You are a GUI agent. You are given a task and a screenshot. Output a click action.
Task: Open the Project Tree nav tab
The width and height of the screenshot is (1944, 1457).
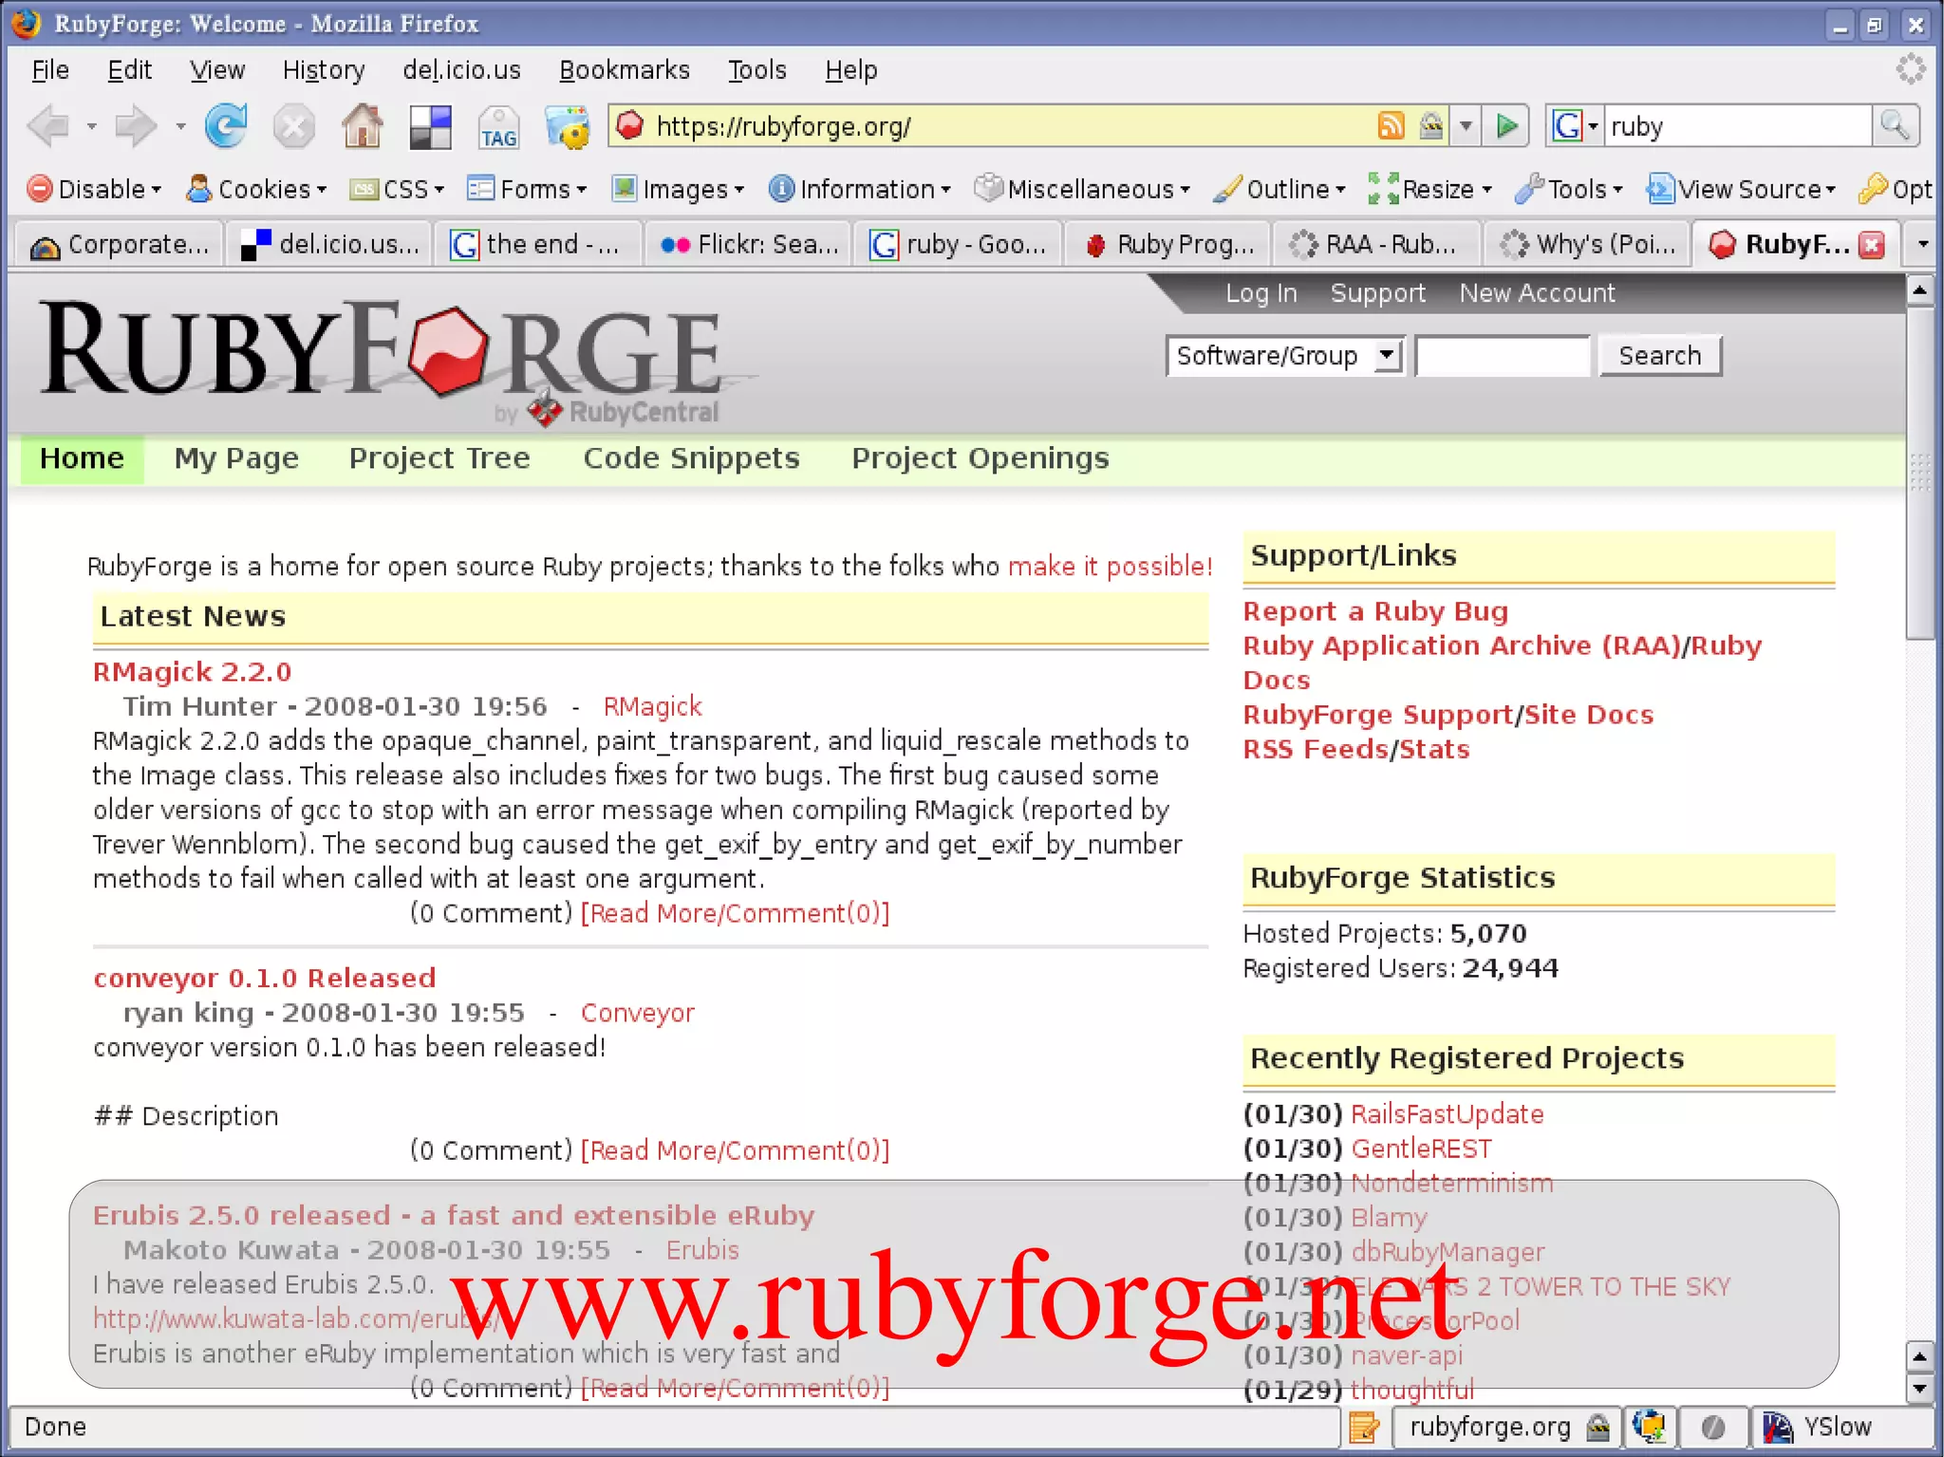[x=439, y=458]
